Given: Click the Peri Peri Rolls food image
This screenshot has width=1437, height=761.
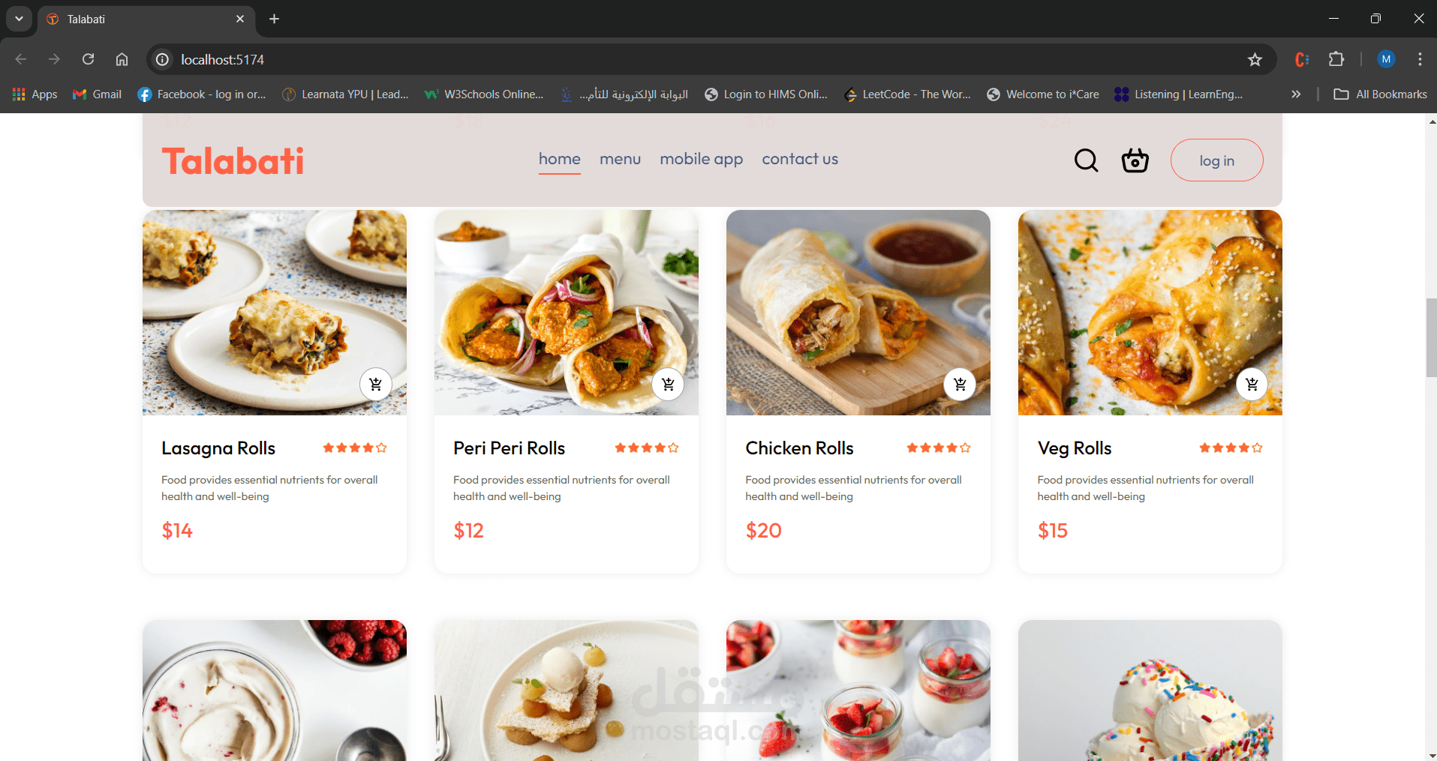Looking at the screenshot, I should pyautogui.click(x=567, y=313).
